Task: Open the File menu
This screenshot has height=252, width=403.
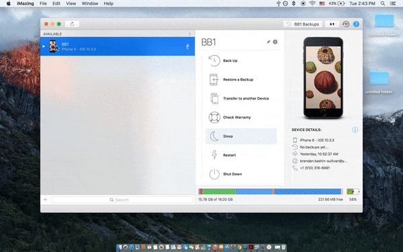Action: pyautogui.click(x=43, y=3)
